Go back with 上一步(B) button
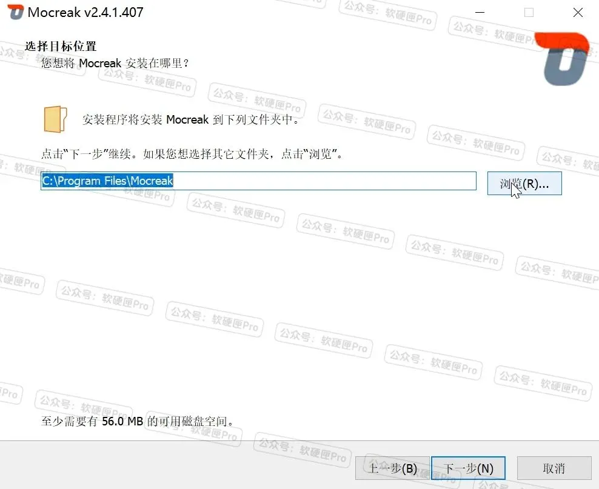 [392, 468]
